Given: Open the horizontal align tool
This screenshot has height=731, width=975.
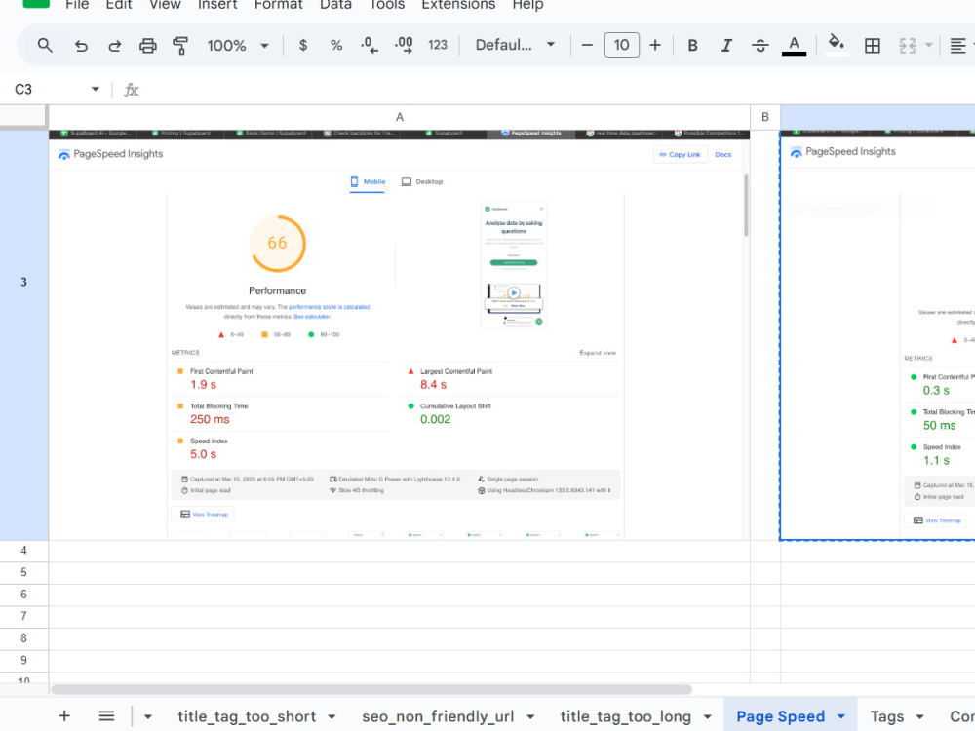Looking at the screenshot, I should click(957, 46).
